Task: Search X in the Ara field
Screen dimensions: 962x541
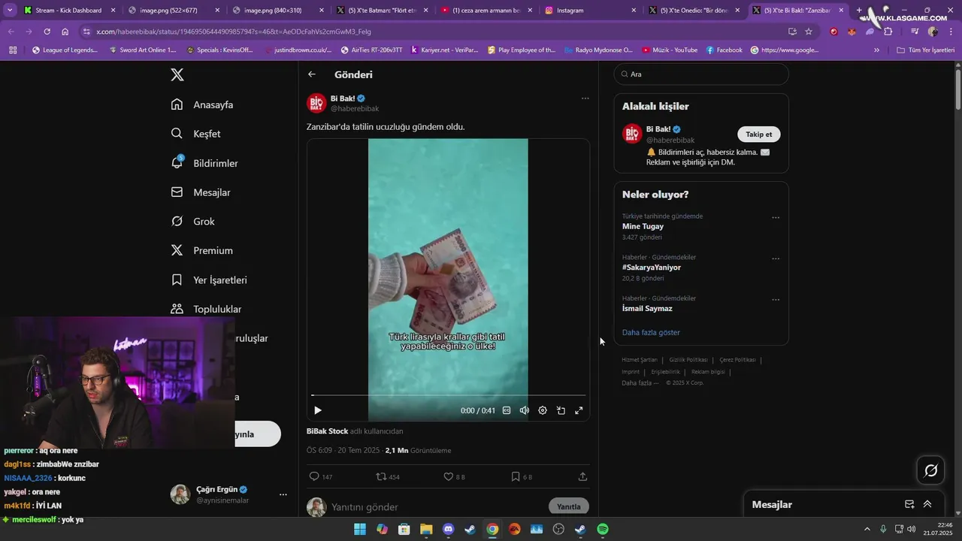Action: 701,74
